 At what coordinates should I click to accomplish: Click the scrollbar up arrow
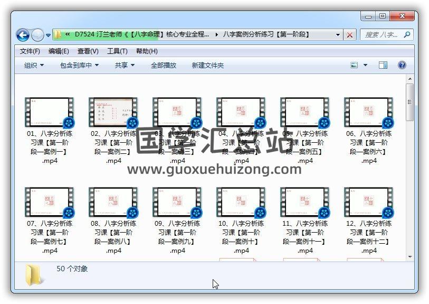[410, 79]
